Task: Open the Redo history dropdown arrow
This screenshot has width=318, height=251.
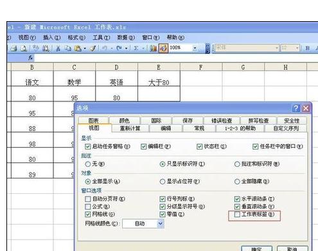Action: [126, 49]
